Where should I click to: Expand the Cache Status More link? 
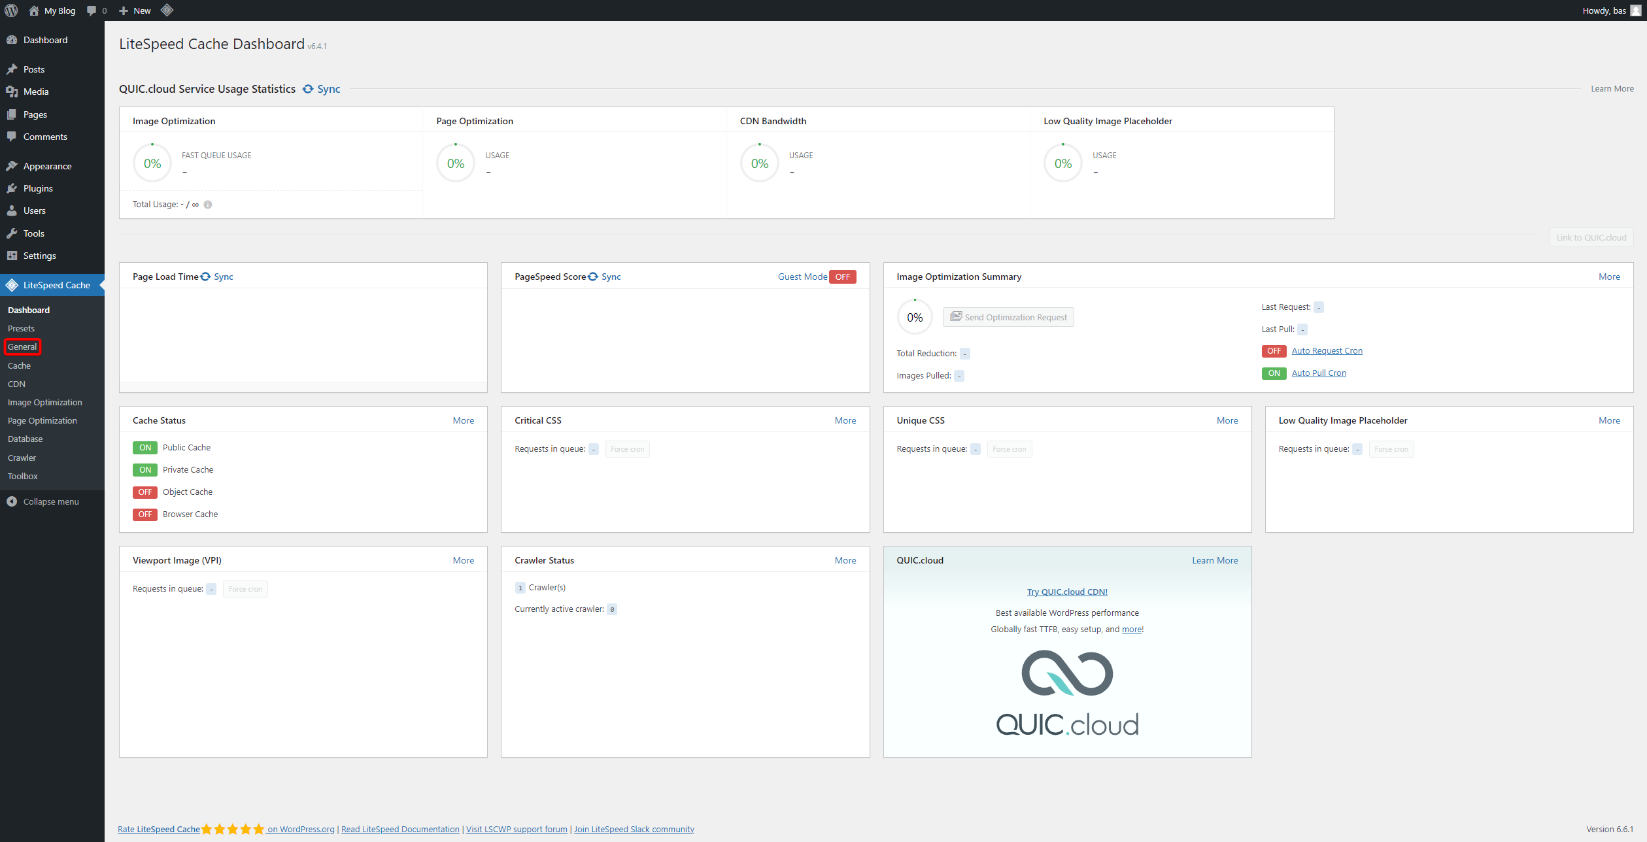463,420
